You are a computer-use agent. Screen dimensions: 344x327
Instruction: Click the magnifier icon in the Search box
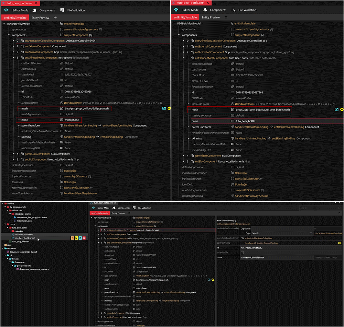339,208
